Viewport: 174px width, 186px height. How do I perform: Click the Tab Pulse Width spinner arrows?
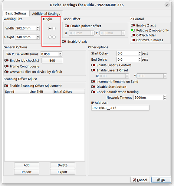[x=60, y=54]
